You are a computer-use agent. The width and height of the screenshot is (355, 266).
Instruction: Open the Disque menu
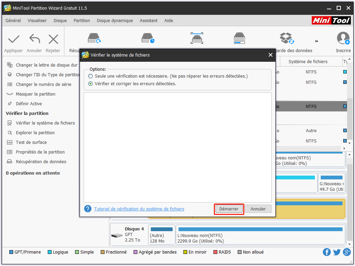[x=60, y=21]
